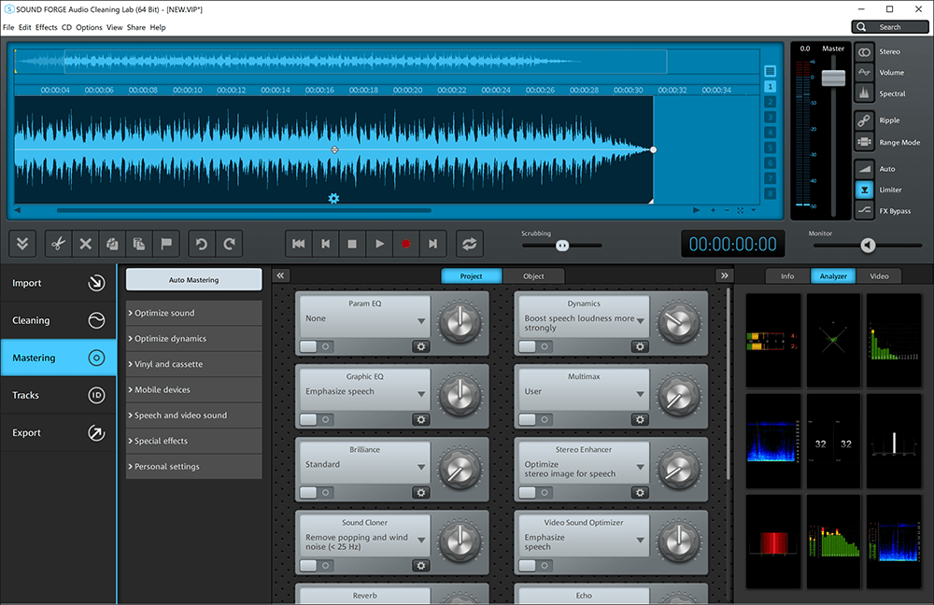Click the Scrubbing slider handle
Screen dimensions: 934x605
(562, 246)
